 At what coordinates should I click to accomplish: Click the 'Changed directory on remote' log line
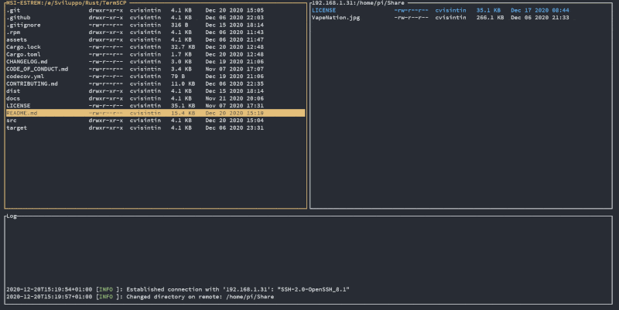coord(178,296)
